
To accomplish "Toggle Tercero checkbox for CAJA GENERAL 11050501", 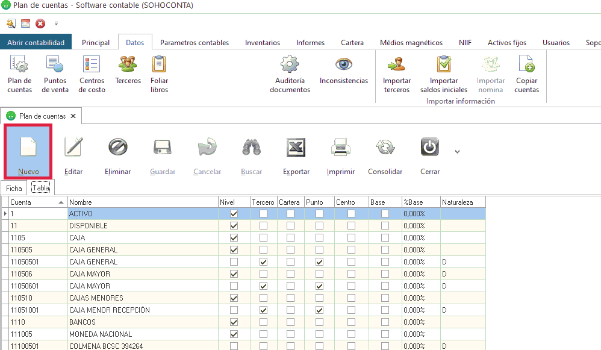I will [263, 262].
